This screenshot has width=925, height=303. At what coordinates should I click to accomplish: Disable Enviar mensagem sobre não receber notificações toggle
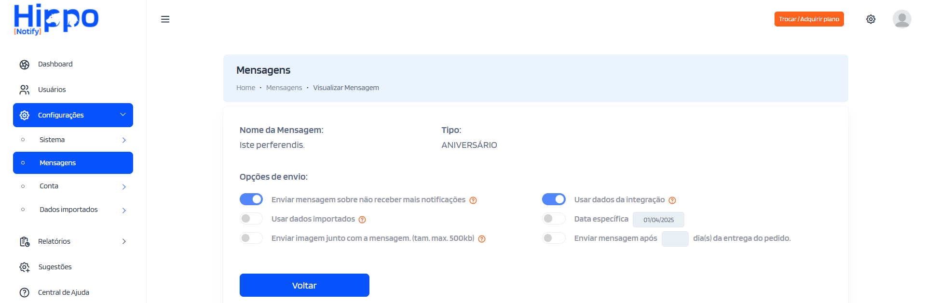tap(251, 199)
